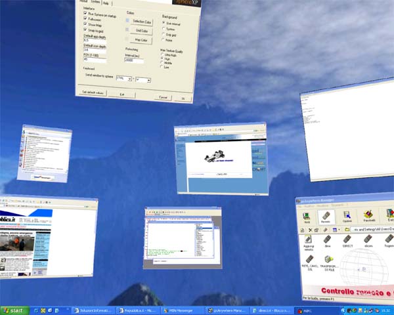Open the view mode dropdown arrow in pcAnywhere
394x315 pixels.
(339, 230)
